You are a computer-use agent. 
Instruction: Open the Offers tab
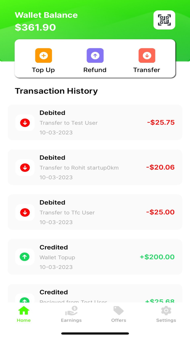point(118,314)
